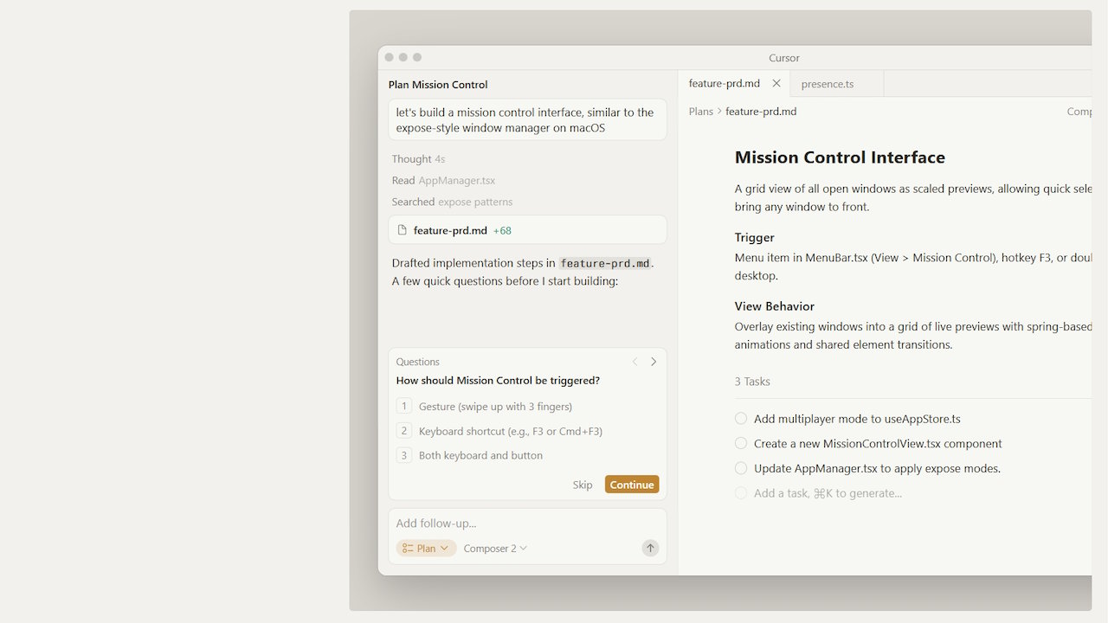Screen dimensions: 1108x623
Task: Close the feature-prd.md tab
Action: coord(776,84)
